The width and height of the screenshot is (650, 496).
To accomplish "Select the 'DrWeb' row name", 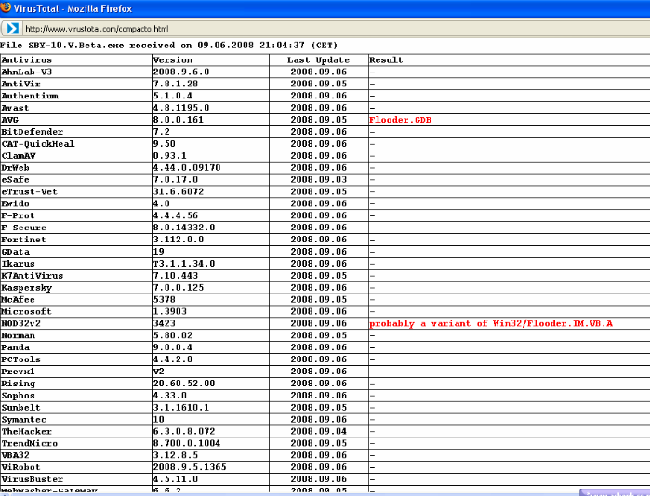I will click(x=15, y=168).
